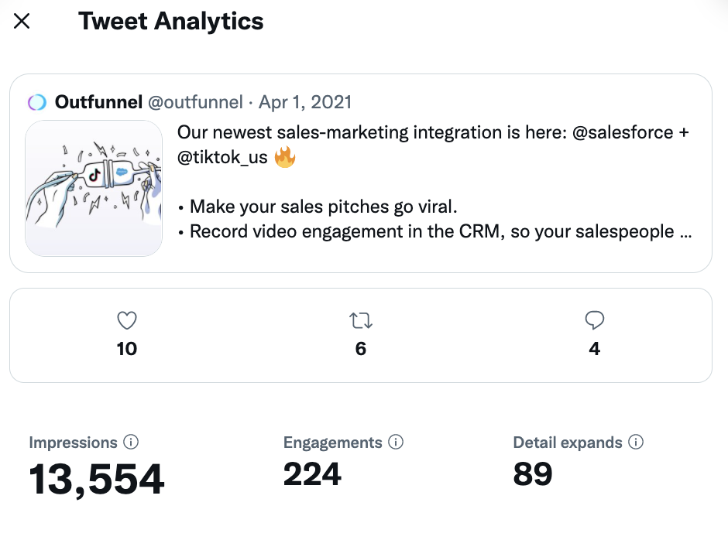Click the reply speech bubble icon
The height and width of the screenshot is (540, 728).
click(595, 320)
